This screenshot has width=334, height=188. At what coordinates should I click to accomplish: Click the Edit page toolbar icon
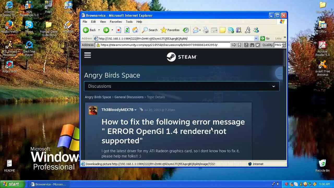[214, 30]
